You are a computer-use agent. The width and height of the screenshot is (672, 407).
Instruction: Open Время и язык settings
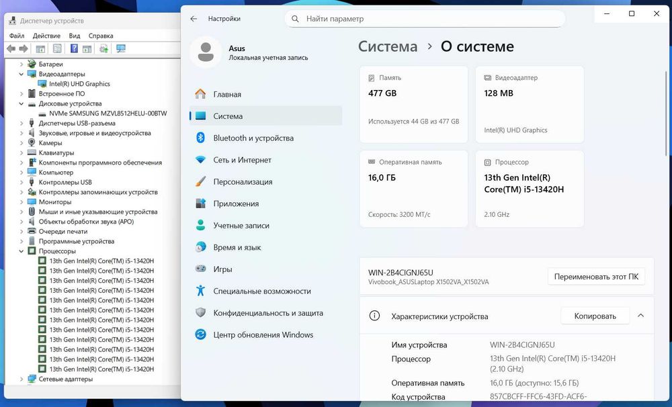(265, 247)
